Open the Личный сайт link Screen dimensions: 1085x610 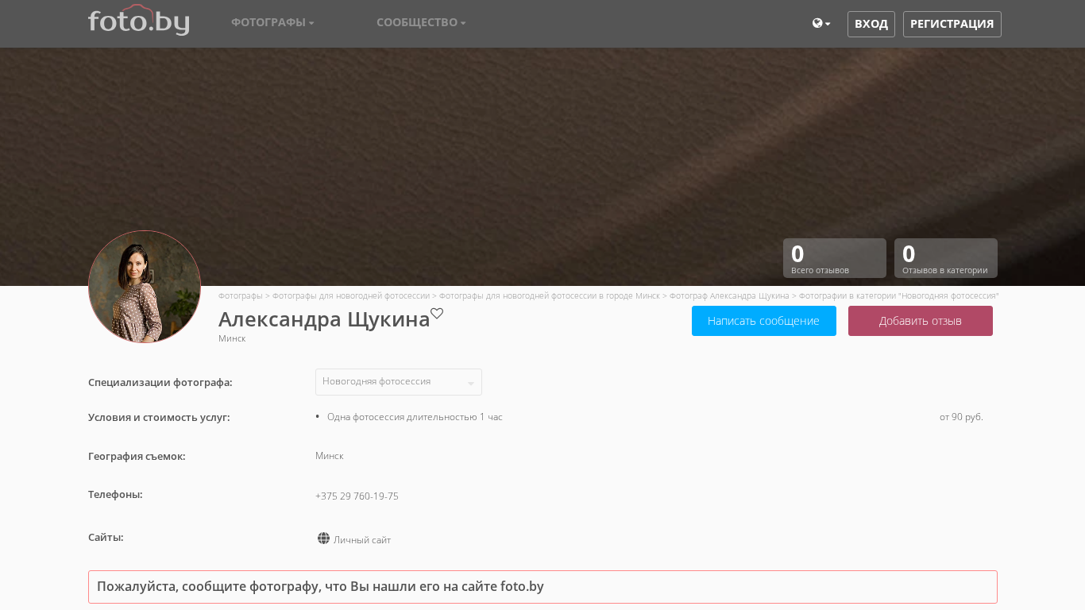(362, 540)
